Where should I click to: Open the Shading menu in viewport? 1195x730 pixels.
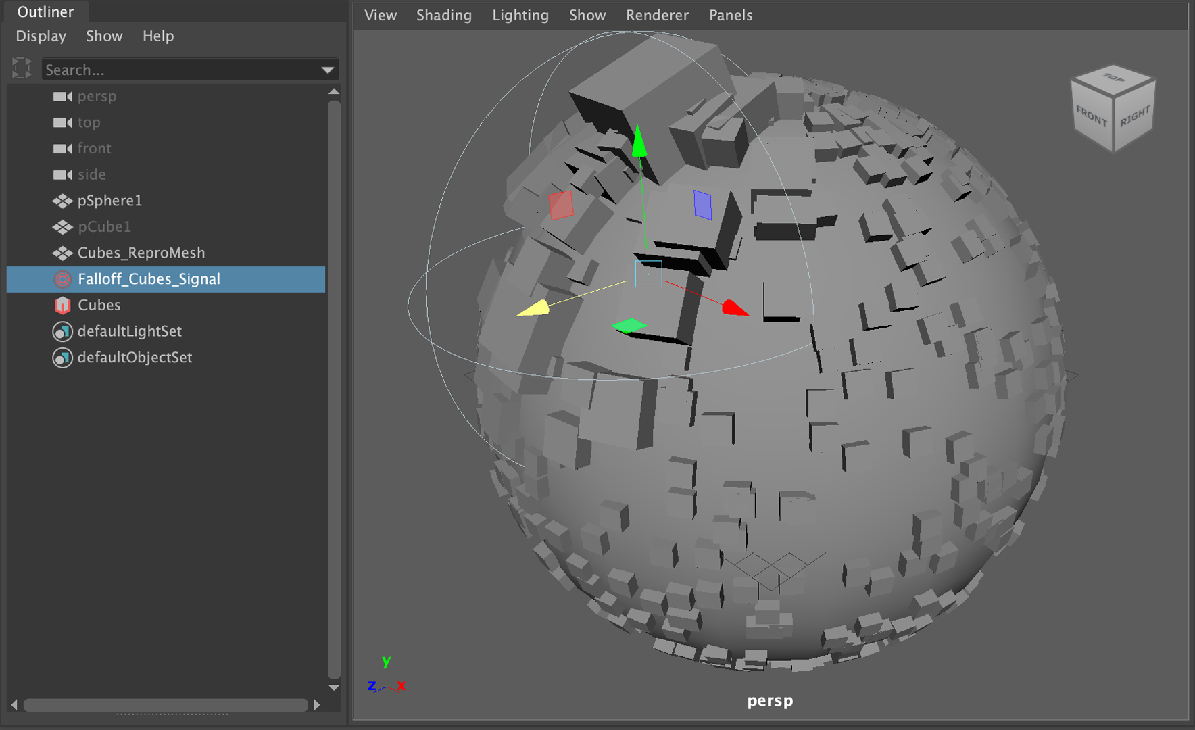point(443,15)
